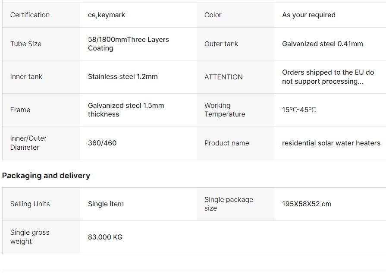Click the Working Temperature label

tap(224, 110)
